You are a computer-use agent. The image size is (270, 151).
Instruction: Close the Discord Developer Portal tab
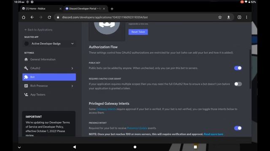104,8
